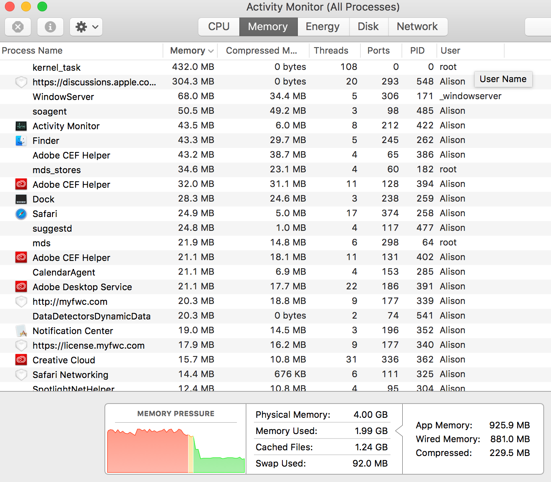Select the http://myfwc.com process name
This screenshot has width=551, height=482.
click(x=70, y=302)
